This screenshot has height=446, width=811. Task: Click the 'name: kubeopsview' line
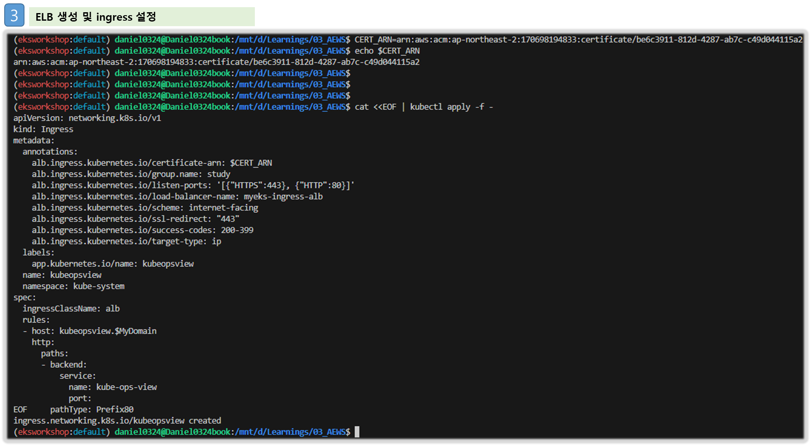click(x=62, y=275)
